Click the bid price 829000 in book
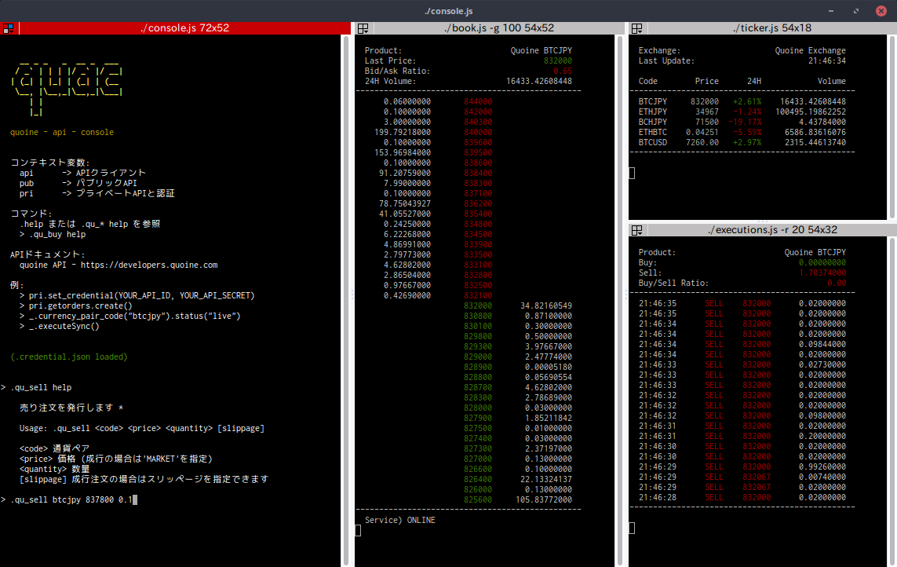This screenshot has height=567, width=897. [478, 357]
